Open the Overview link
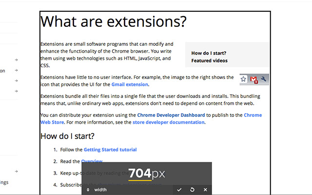 click(92, 161)
